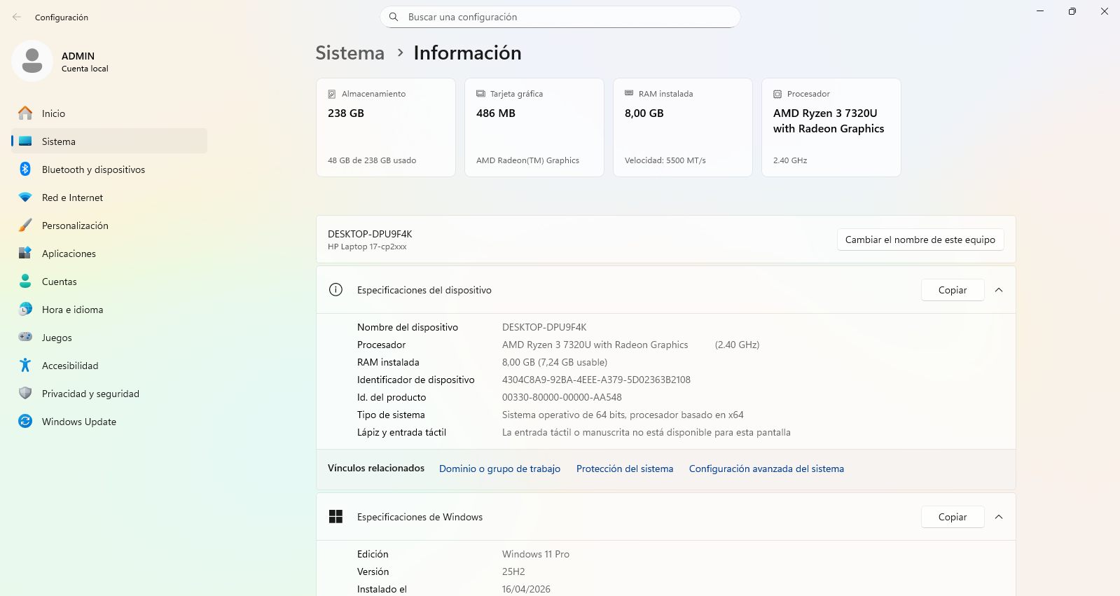Open the Bluetooth y dispositivos section

tap(109, 169)
